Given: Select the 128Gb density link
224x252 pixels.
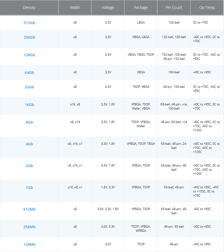Looking at the screenshot, I should (x=29, y=55).
